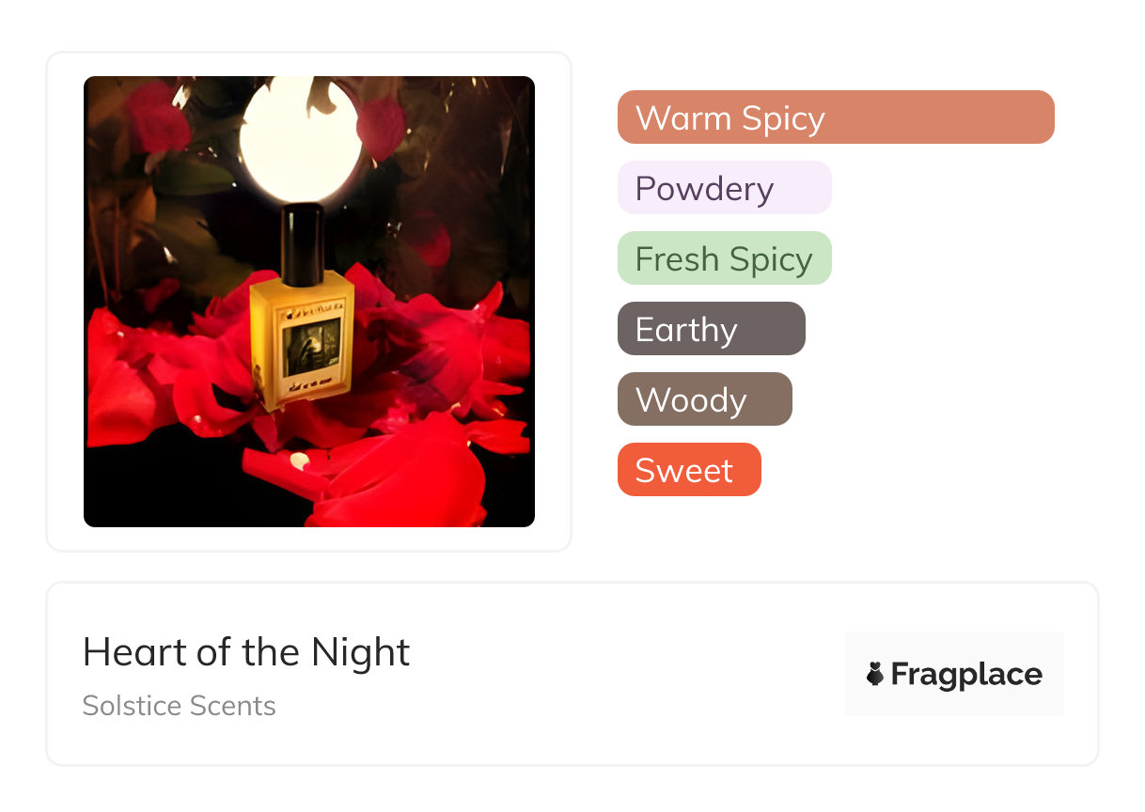This screenshot has width=1145, height=812.
Task: Click empty space right of the Sweet bar
Action: pyautogui.click(x=902, y=470)
